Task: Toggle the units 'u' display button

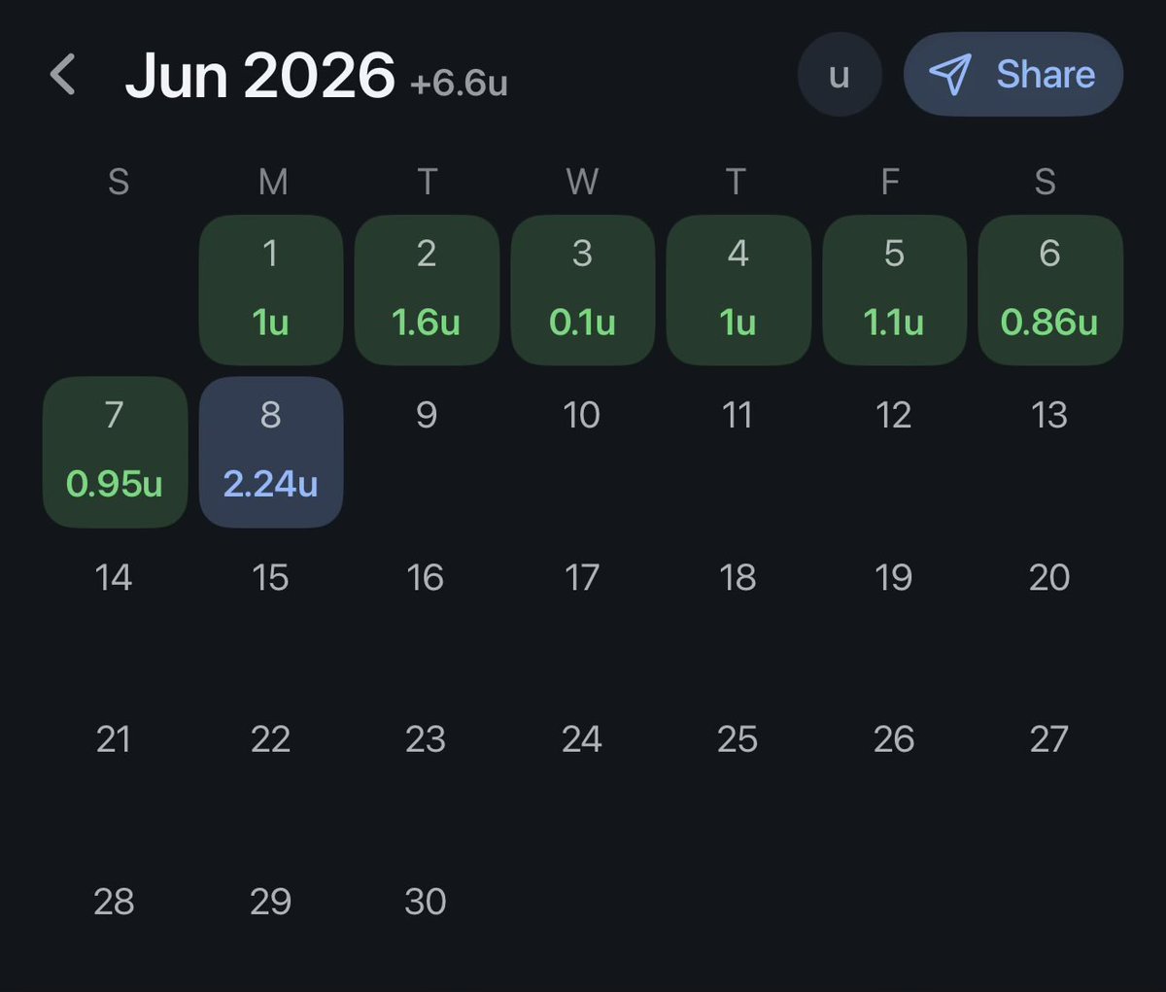Action: [840, 75]
